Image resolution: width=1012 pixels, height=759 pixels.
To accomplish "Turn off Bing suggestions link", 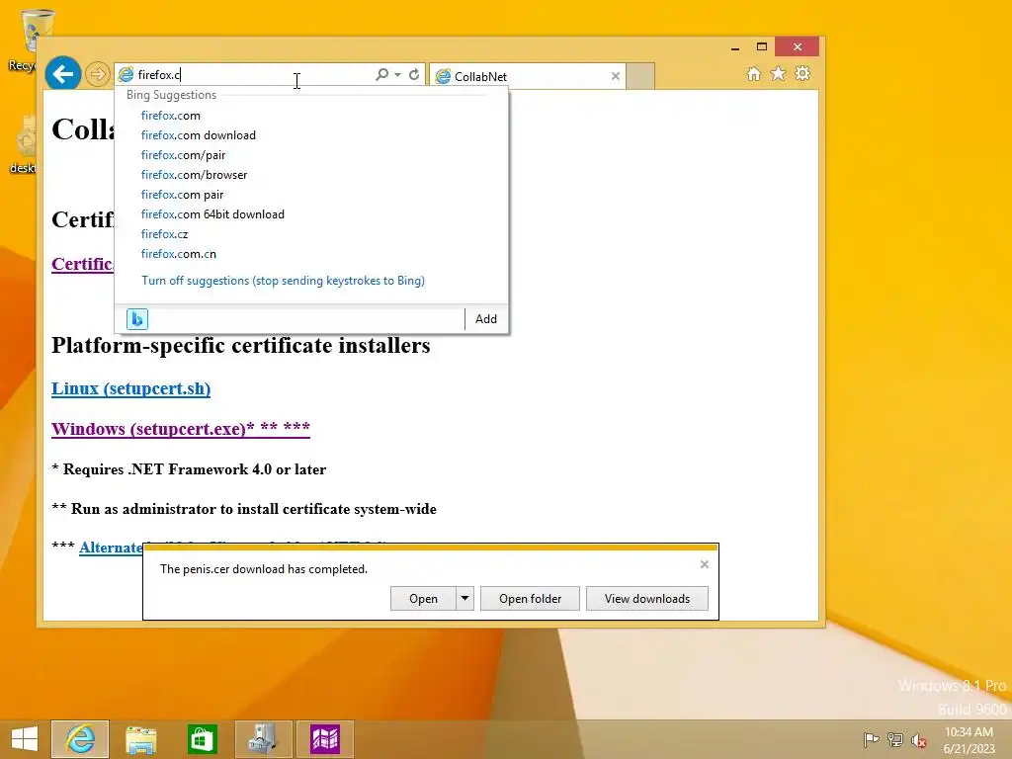I will tap(283, 281).
